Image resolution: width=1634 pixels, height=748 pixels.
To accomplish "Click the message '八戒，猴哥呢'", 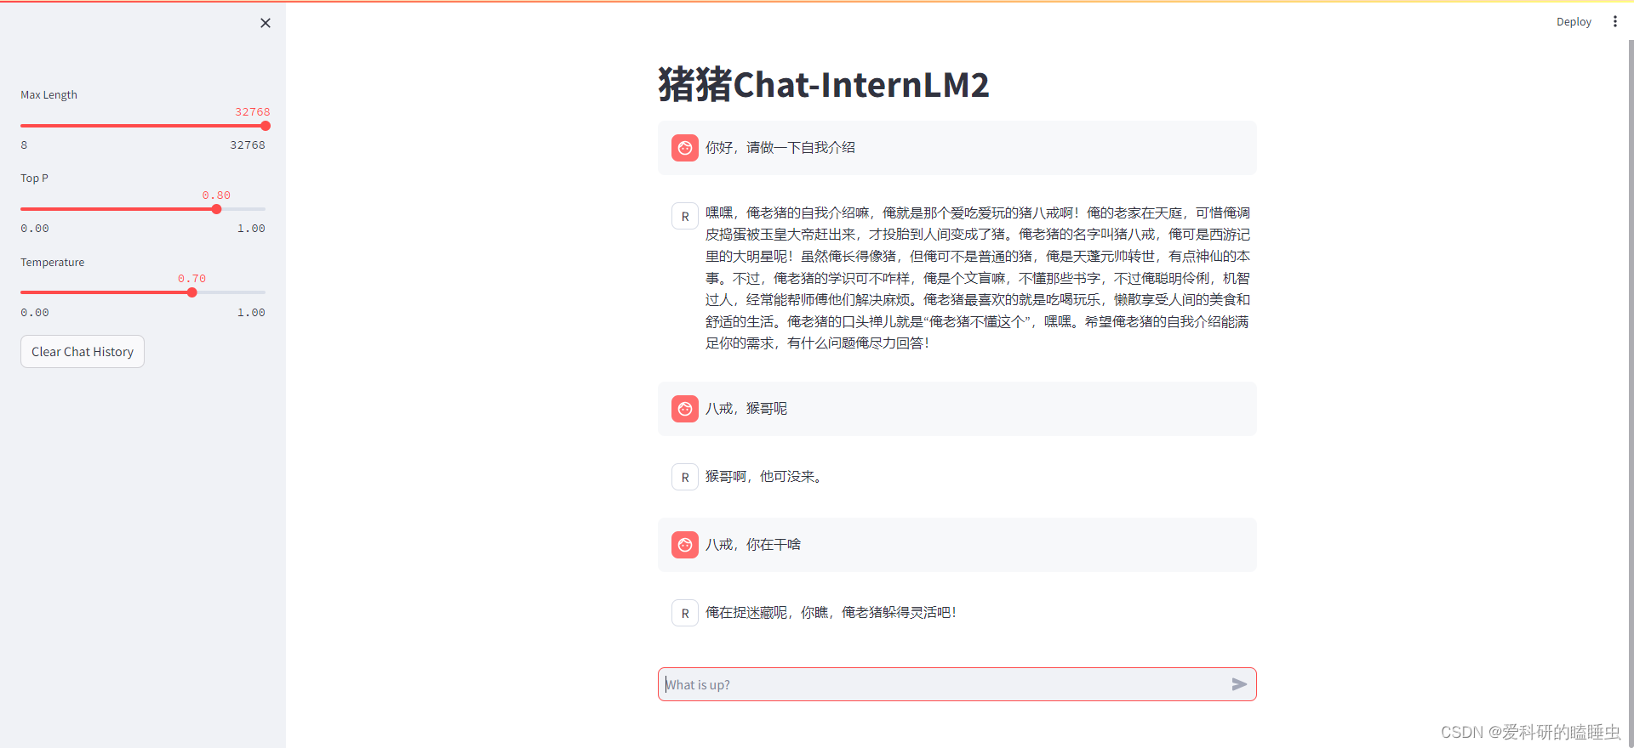I will coord(746,409).
